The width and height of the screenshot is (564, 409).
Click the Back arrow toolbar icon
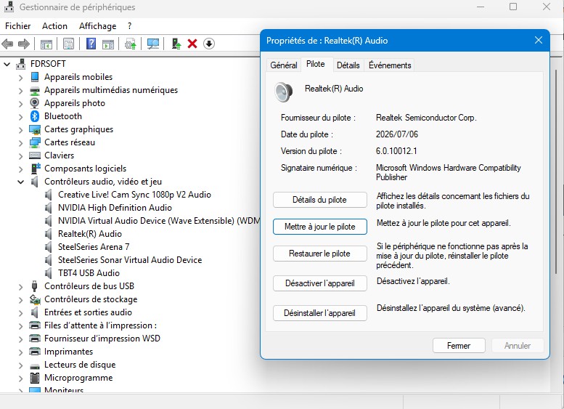[x=7, y=44]
